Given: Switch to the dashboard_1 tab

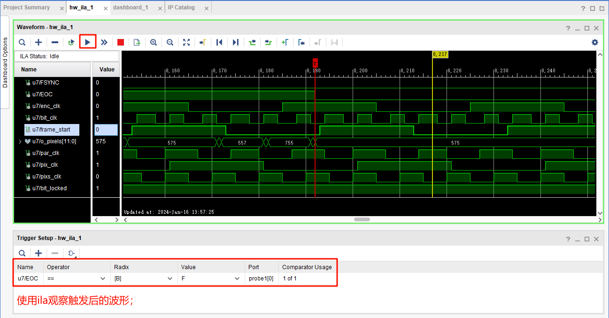Looking at the screenshot, I should click(131, 8).
